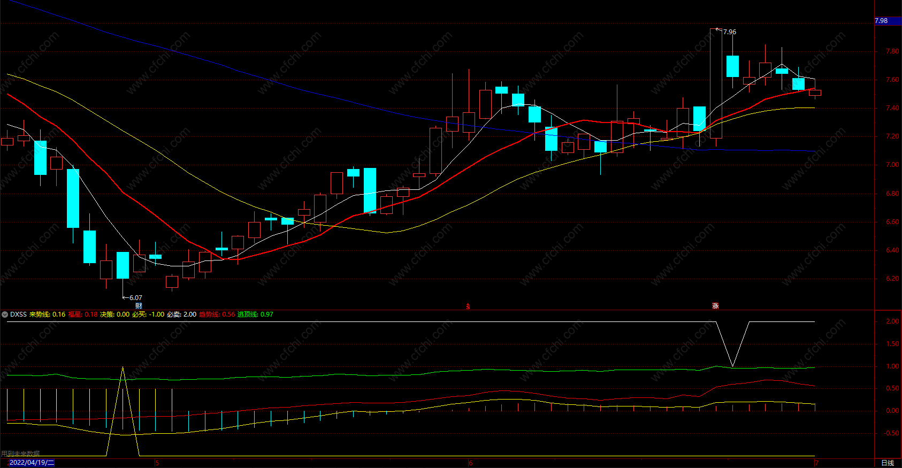Click the 6.07 low price annotation
902x468 pixels.
[135, 298]
